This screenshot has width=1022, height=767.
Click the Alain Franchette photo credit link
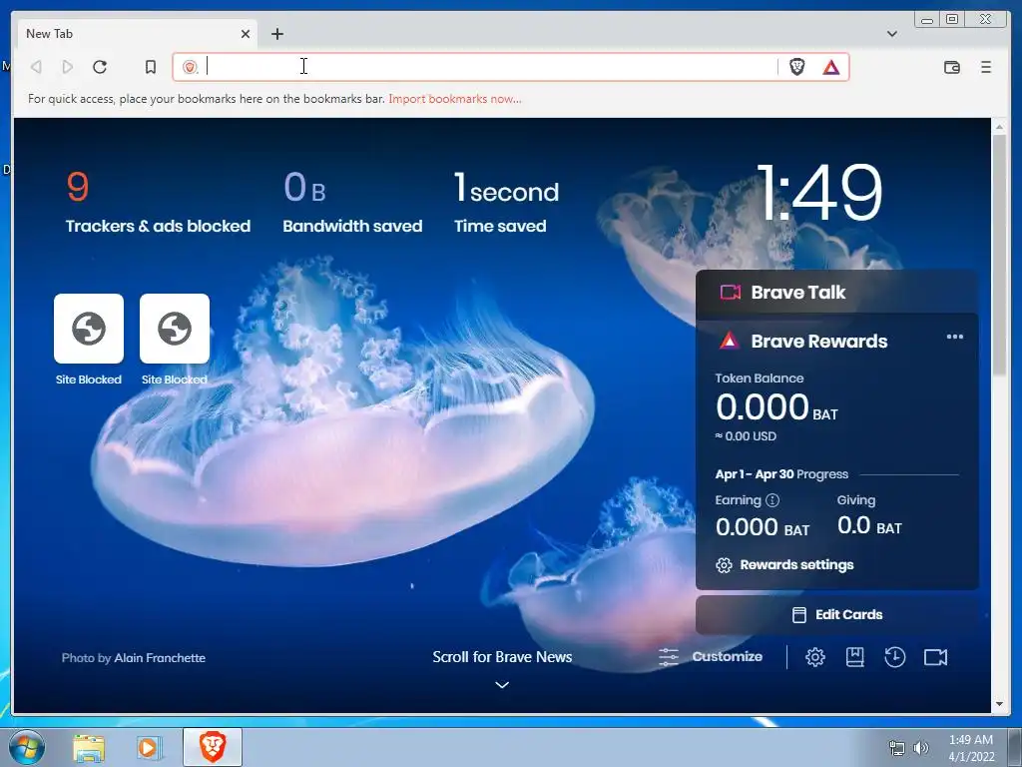point(160,658)
